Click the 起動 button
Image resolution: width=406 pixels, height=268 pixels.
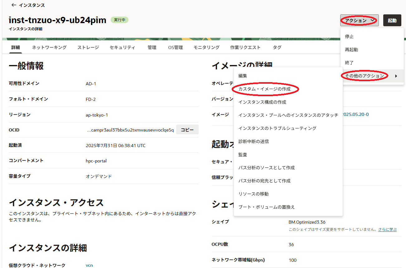(x=392, y=21)
